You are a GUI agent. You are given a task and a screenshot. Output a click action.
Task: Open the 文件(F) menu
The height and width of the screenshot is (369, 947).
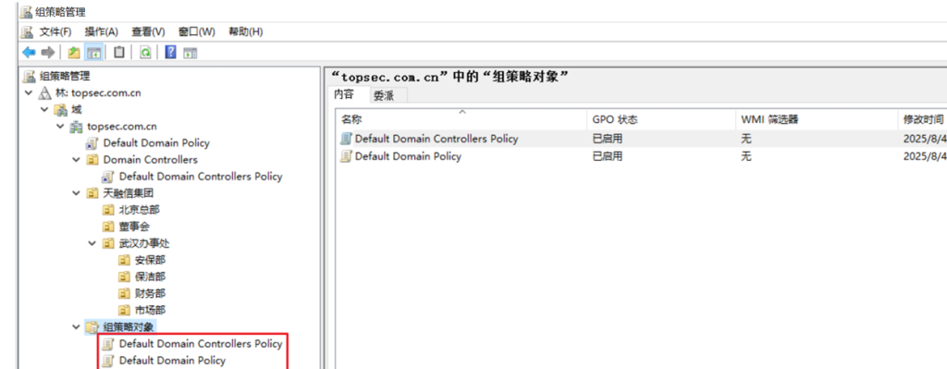(55, 32)
